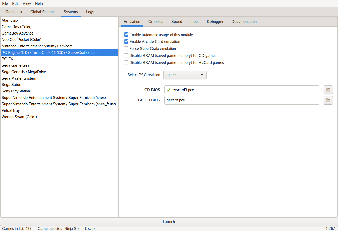Select Sega Game Gear system
The height and width of the screenshot is (231, 338).
59,65
